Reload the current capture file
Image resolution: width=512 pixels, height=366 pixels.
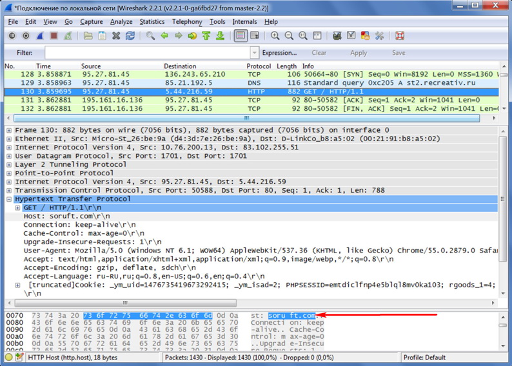(x=130, y=36)
